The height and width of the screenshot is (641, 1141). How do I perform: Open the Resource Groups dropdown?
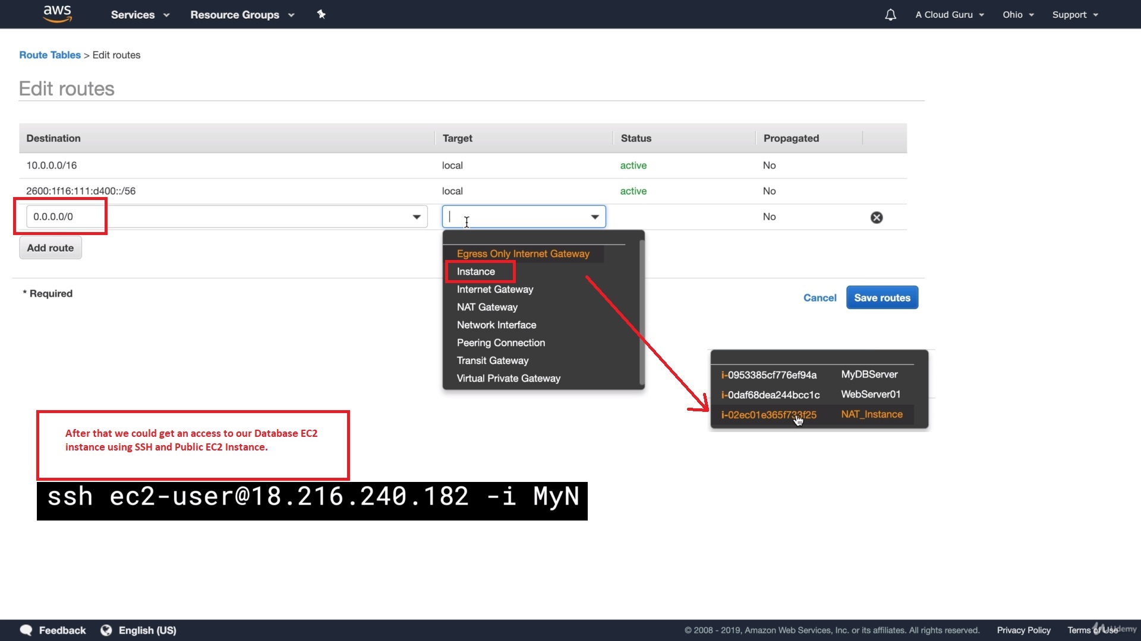click(242, 15)
